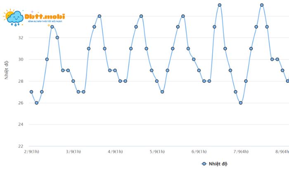Select the 6/9(1h) x-axis label
This screenshot has height=173, width=289.
pos(199,152)
